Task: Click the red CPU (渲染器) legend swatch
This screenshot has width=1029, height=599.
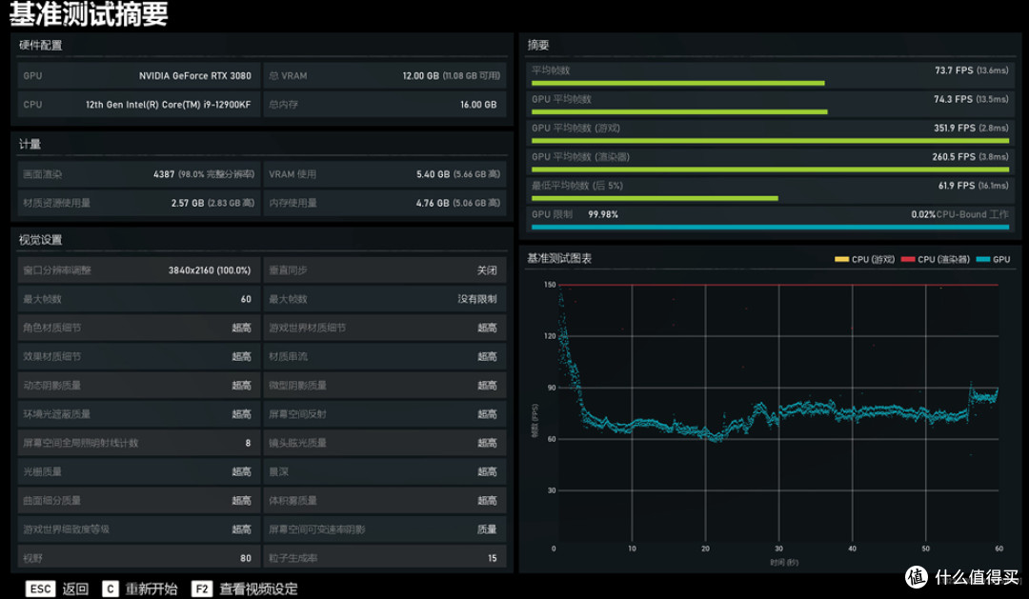Action: 908,259
